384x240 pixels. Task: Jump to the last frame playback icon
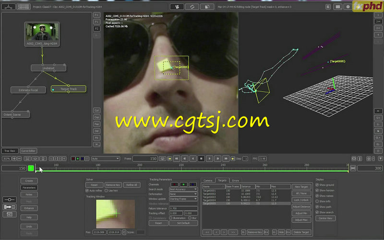226,159
